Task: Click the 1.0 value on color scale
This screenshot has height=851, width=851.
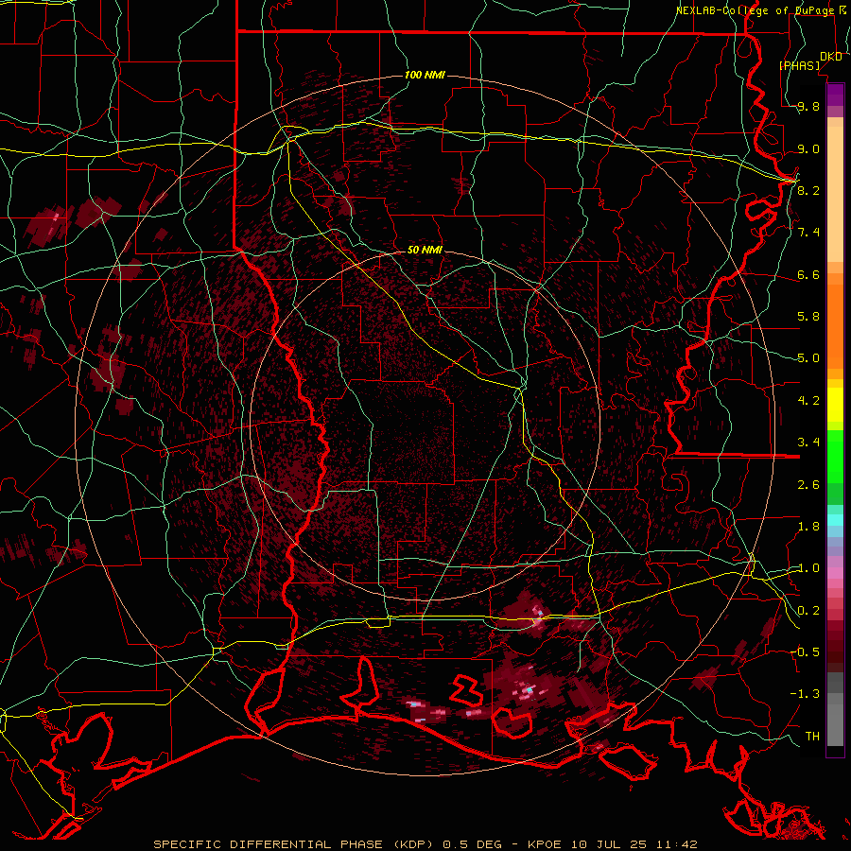Action: pyautogui.click(x=808, y=568)
